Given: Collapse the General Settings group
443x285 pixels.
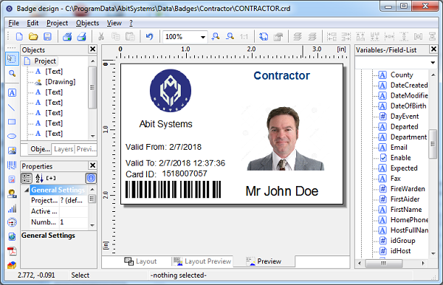Looking at the screenshot, I should [x=27, y=190].
